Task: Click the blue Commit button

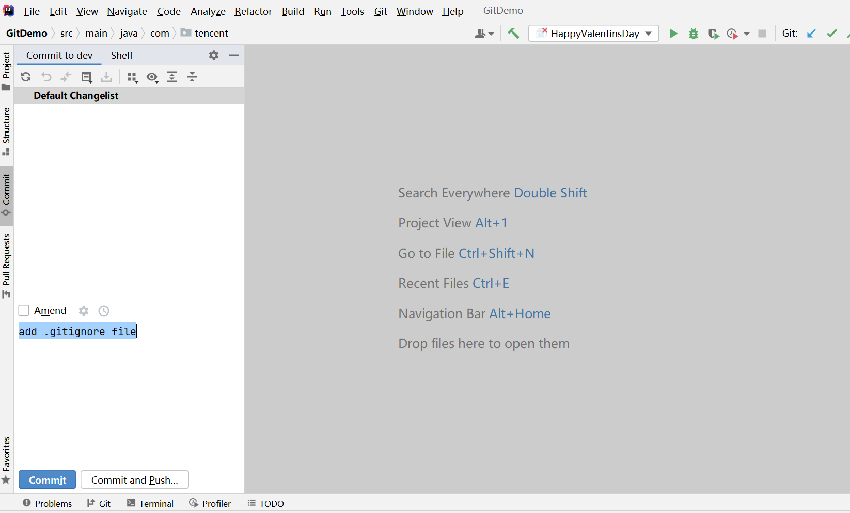Action: (48, 480)
